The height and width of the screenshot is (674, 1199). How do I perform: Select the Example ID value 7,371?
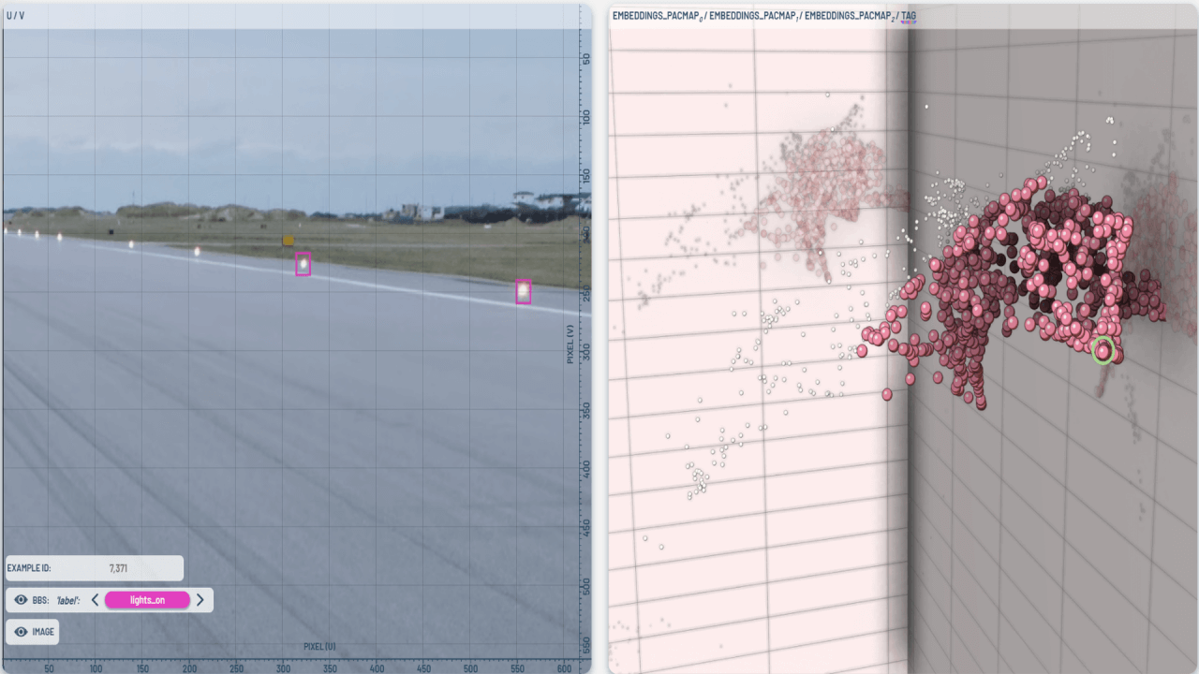click(118, 568)
